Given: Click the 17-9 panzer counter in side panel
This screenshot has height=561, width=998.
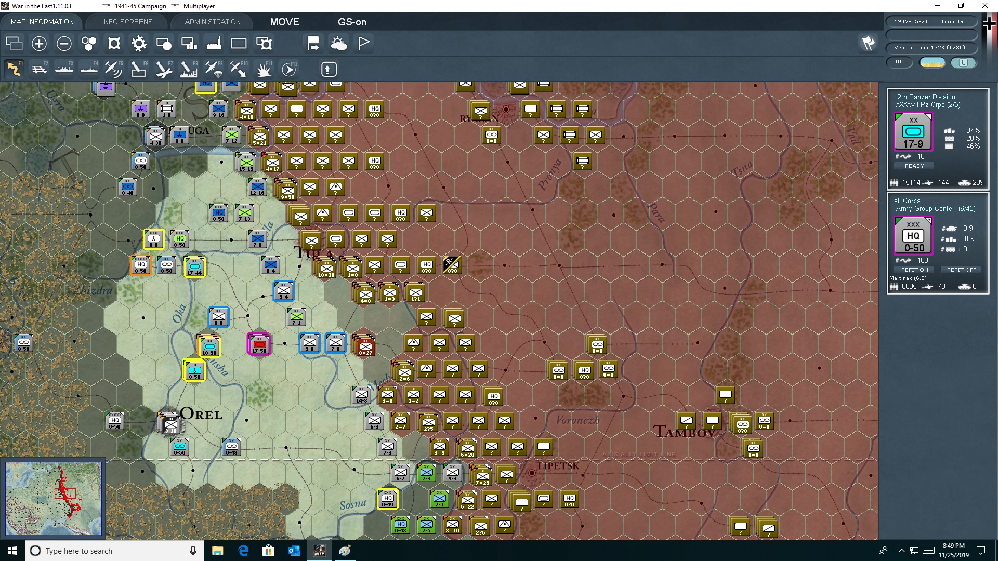Looking at the screenshot, I should pos(913,132).
